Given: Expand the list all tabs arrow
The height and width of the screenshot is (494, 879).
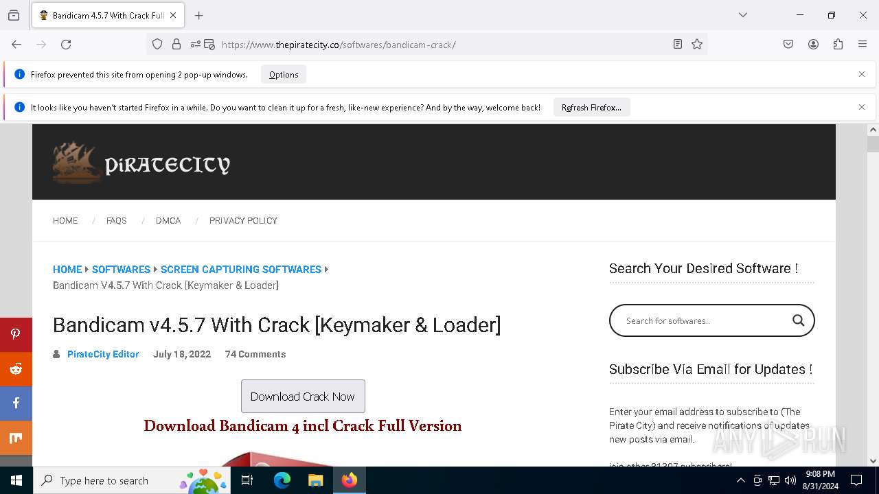Looking at the screenshot, I should (743, 15).
